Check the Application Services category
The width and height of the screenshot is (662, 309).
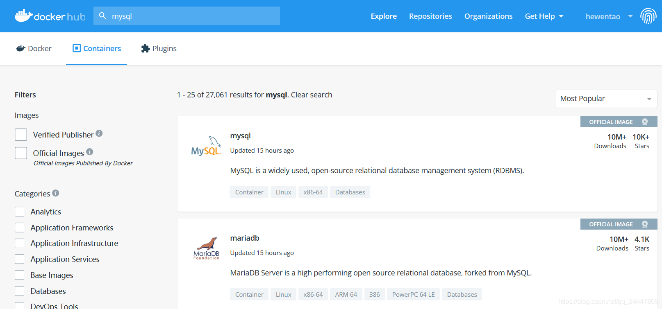pos(20,259)
